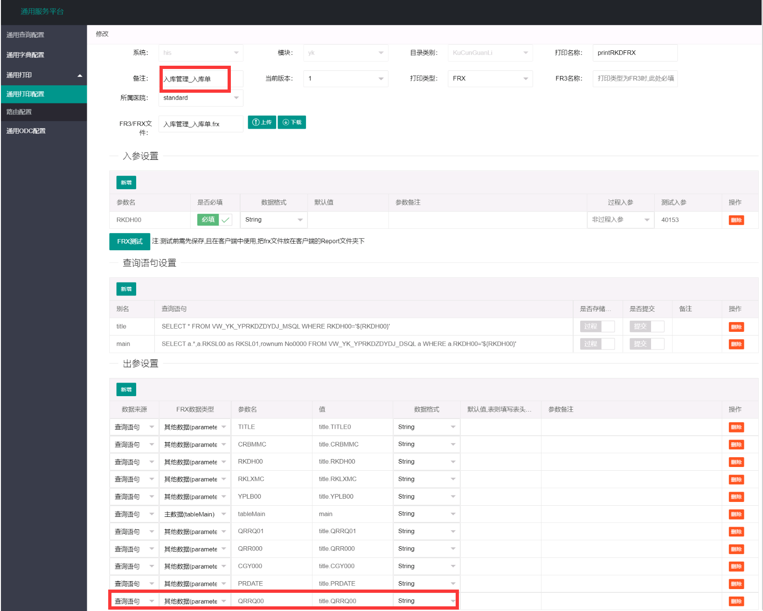Toggle the 过程 switch in the title row
The image size is (763, 611).
pyautogui.click(x=597, y=326)
